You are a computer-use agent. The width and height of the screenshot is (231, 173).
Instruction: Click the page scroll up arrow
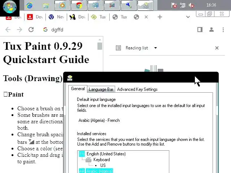click(x=100, y=40)
